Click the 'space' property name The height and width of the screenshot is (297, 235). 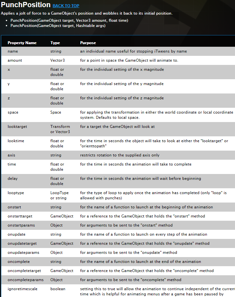pos(13,112)
